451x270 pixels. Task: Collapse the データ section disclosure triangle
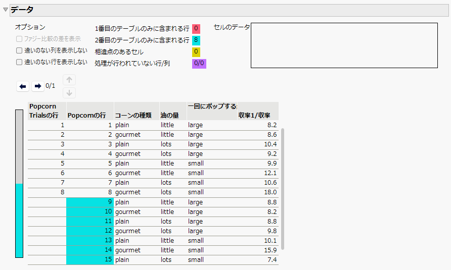click(x=5, y=10)
